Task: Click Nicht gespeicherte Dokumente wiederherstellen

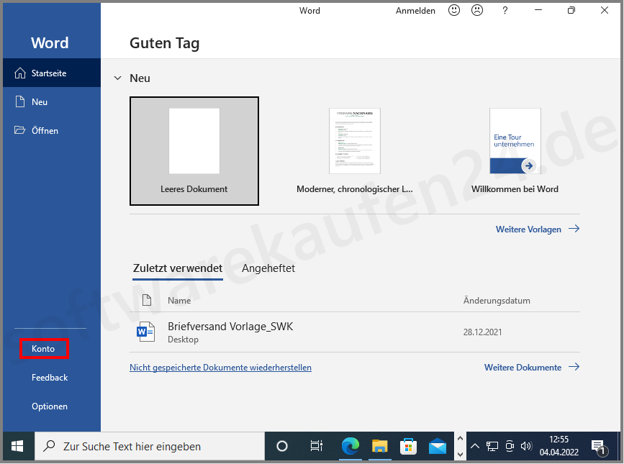Action: point(220,367)
